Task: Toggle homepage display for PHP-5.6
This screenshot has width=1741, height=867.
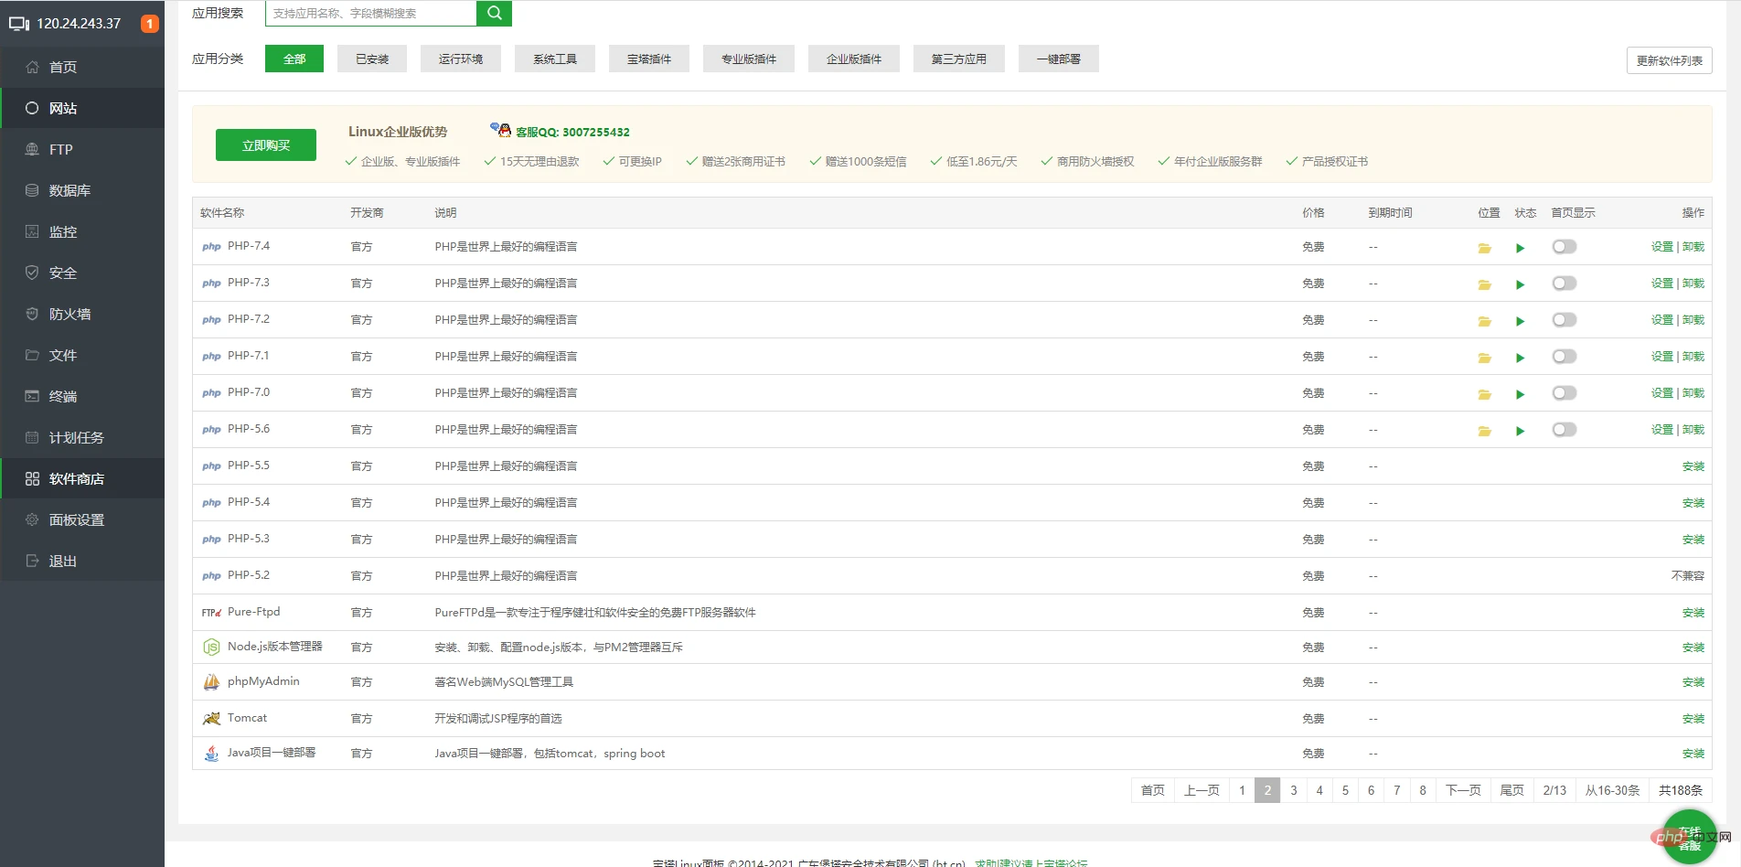Action: (x=1564, y=430)
